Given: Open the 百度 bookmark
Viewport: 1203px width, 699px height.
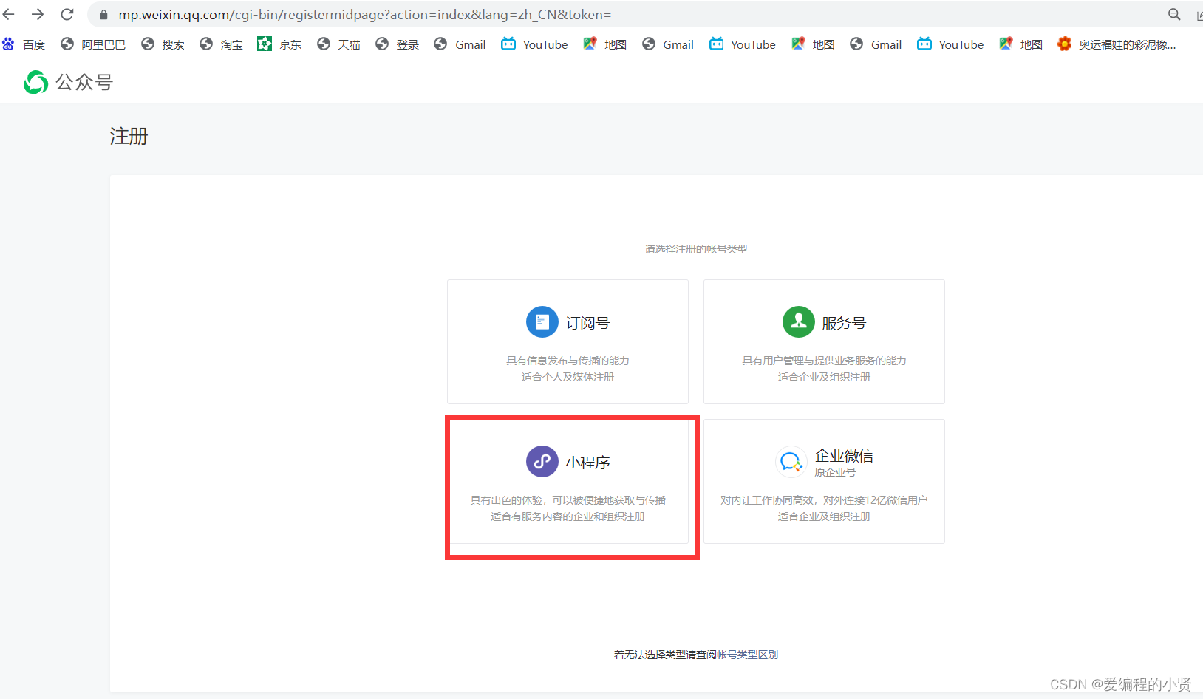Looking at the screenshot, I should [x=24, y=44].
